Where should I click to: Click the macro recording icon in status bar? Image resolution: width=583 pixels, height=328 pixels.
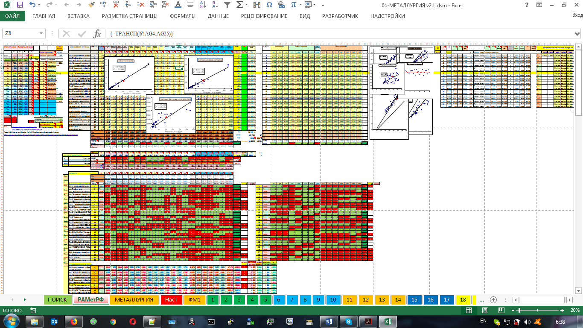pyautogui.click(x=33, y=310)
